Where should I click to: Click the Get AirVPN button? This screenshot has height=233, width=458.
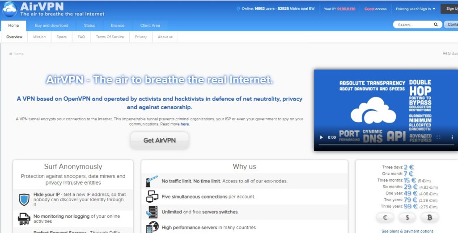(160, 140)
